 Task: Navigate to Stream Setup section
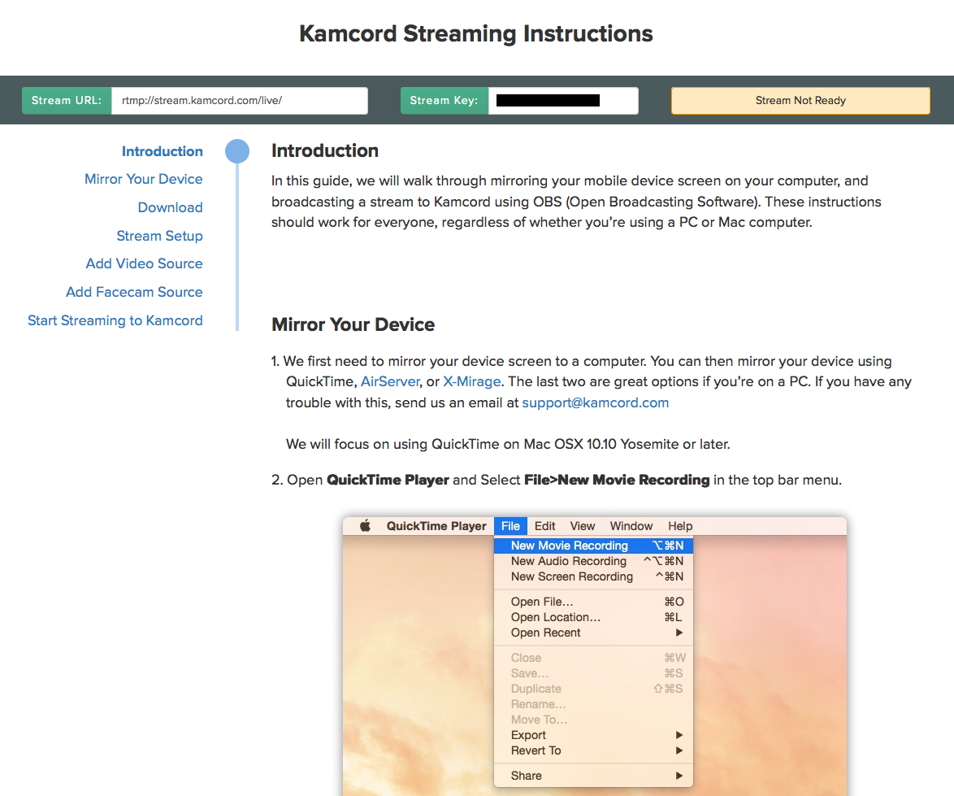click(x=159, y=236)
